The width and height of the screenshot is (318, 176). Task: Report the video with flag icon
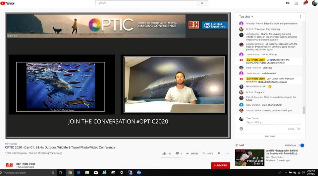point(219,153)
